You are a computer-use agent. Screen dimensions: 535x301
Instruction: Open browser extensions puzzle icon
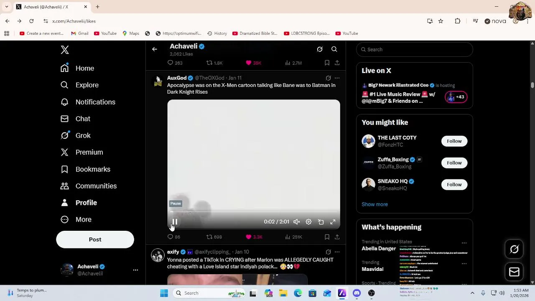coord(458,21)
